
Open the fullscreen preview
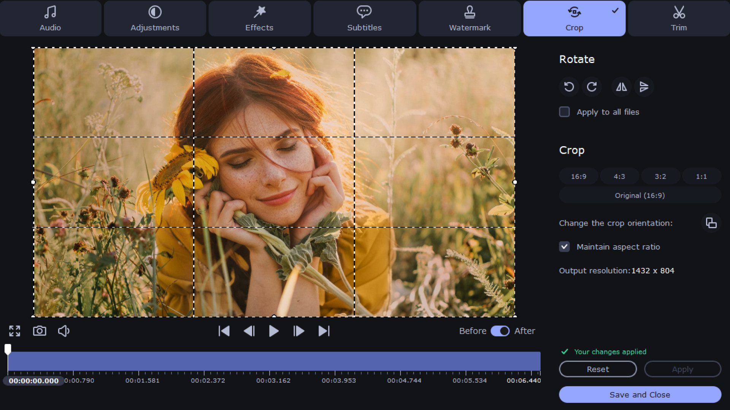pos(14,331)
